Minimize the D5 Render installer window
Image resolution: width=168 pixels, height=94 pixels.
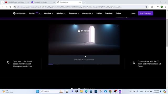click(x=114, y=26)
